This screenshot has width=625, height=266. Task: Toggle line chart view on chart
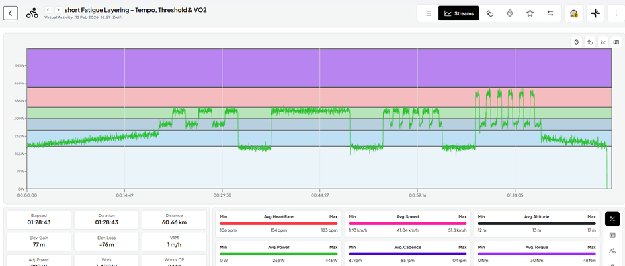pos(603,42)
